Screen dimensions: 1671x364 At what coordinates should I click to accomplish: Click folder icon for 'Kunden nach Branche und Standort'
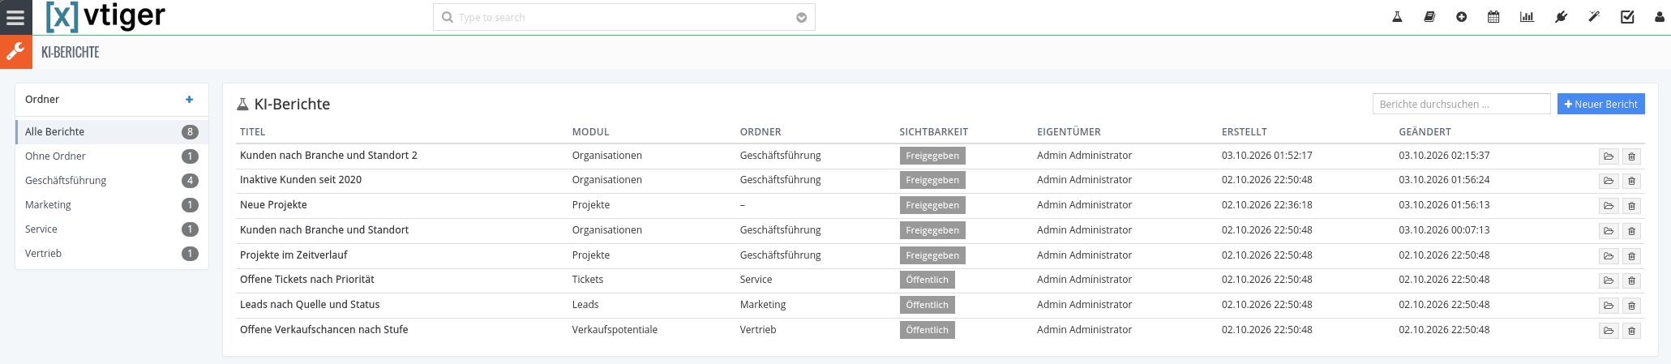point(1609,231)
